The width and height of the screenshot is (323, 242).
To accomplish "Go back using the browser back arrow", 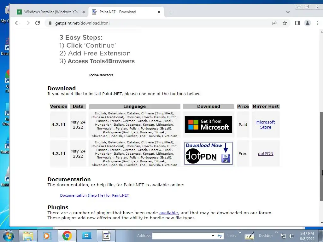I will [x=17, y=23].
